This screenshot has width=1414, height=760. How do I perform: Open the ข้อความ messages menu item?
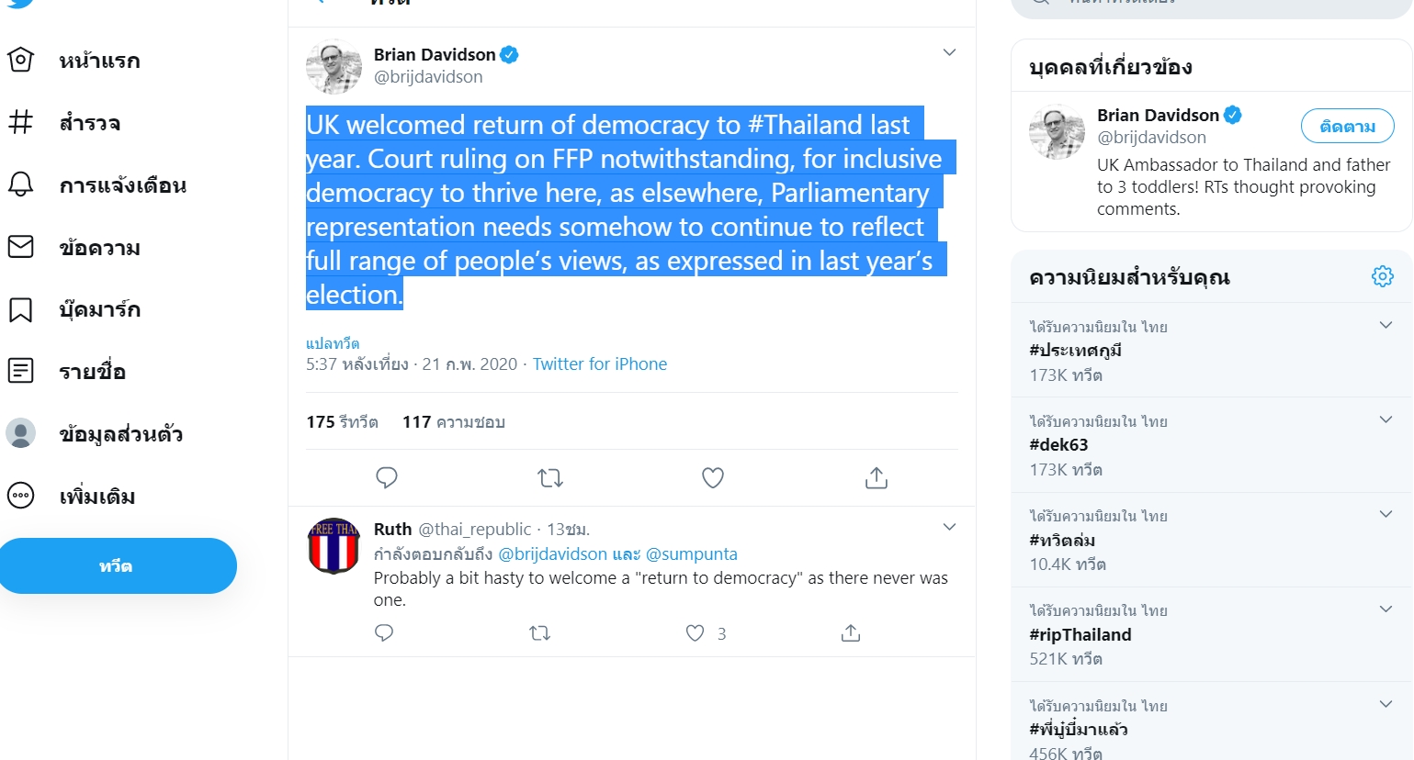(99, 248)
